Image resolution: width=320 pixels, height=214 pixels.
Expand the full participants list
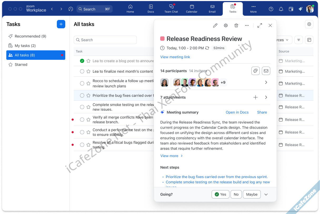(x=266, y=82)
